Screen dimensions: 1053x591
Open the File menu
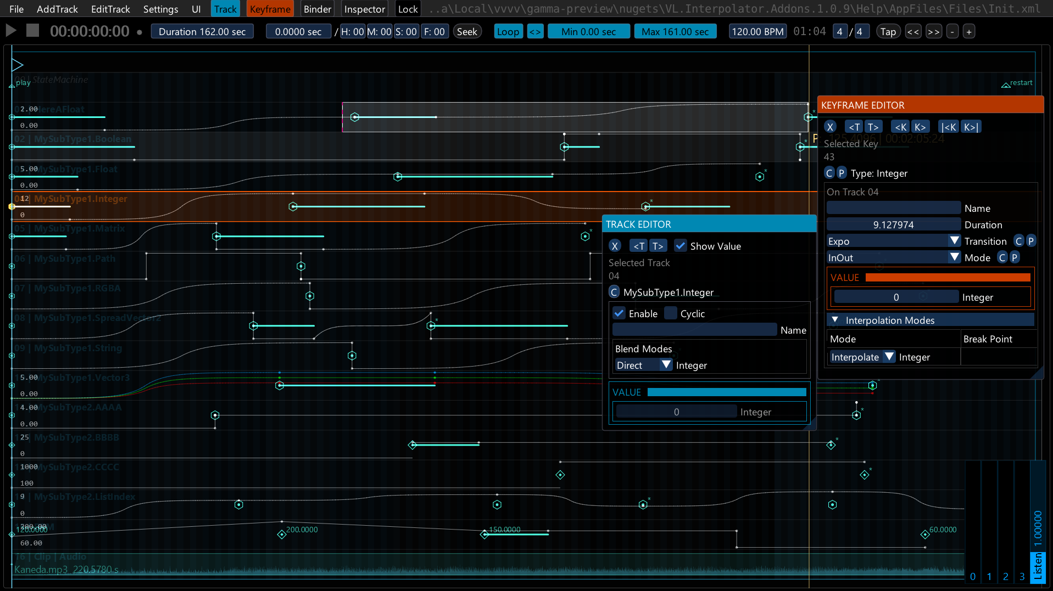click(x=16, y=9)
